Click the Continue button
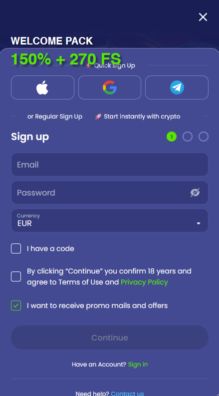 [110, 337]
